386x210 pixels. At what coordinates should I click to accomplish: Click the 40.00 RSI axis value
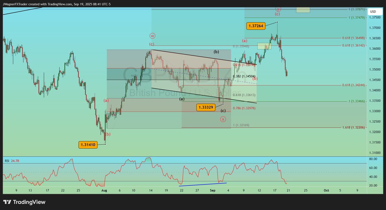(x=373, y=177)
